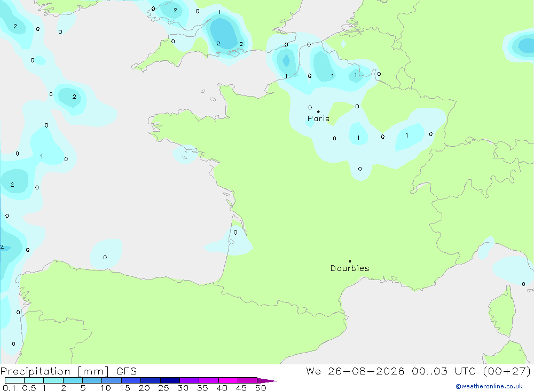Pick legend swatch between 30 and 35
Viewport: 534px width, 391px height.
pyautogui.click(x=190, y=380)
